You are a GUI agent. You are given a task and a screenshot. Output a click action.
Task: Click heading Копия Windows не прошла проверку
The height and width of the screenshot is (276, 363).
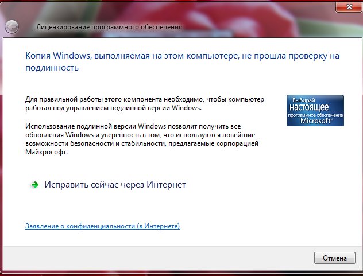click(182, 61)
